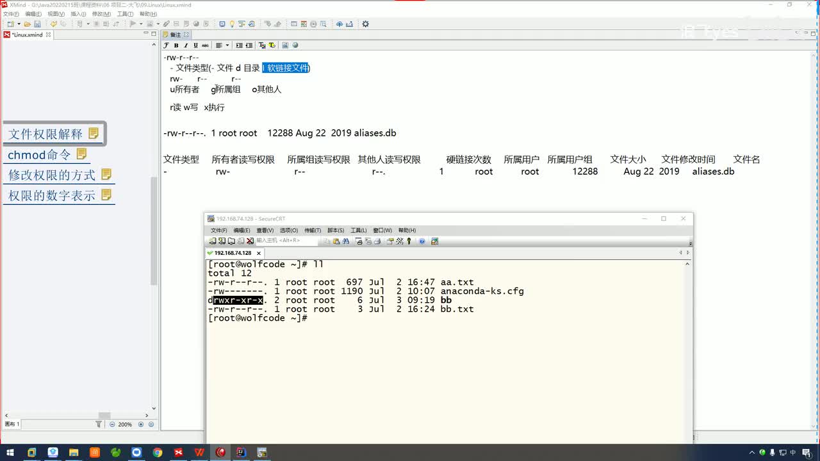Click the SecureCRT host input field

coord(286,241)
